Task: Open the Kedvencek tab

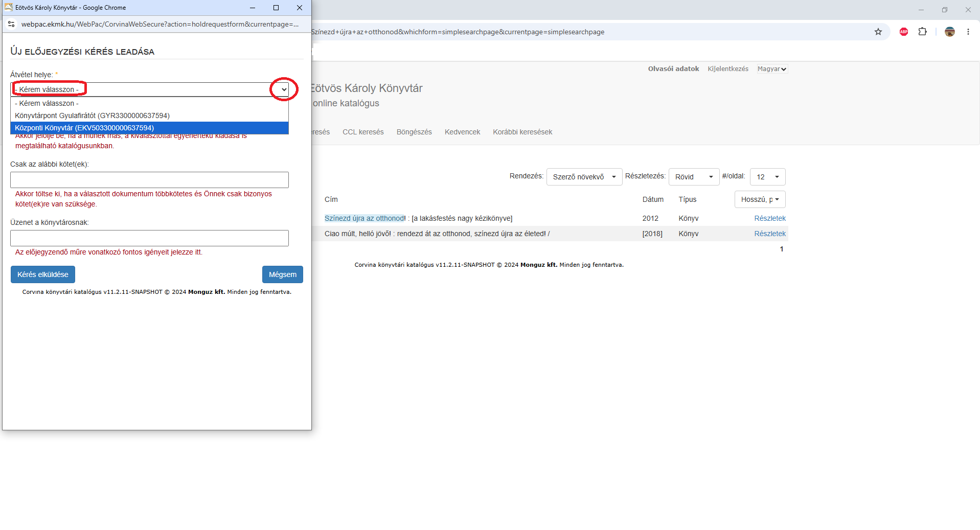Action: (462, 132)
